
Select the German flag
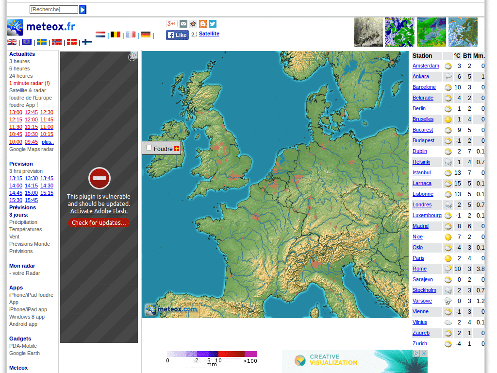pos(146,34)
